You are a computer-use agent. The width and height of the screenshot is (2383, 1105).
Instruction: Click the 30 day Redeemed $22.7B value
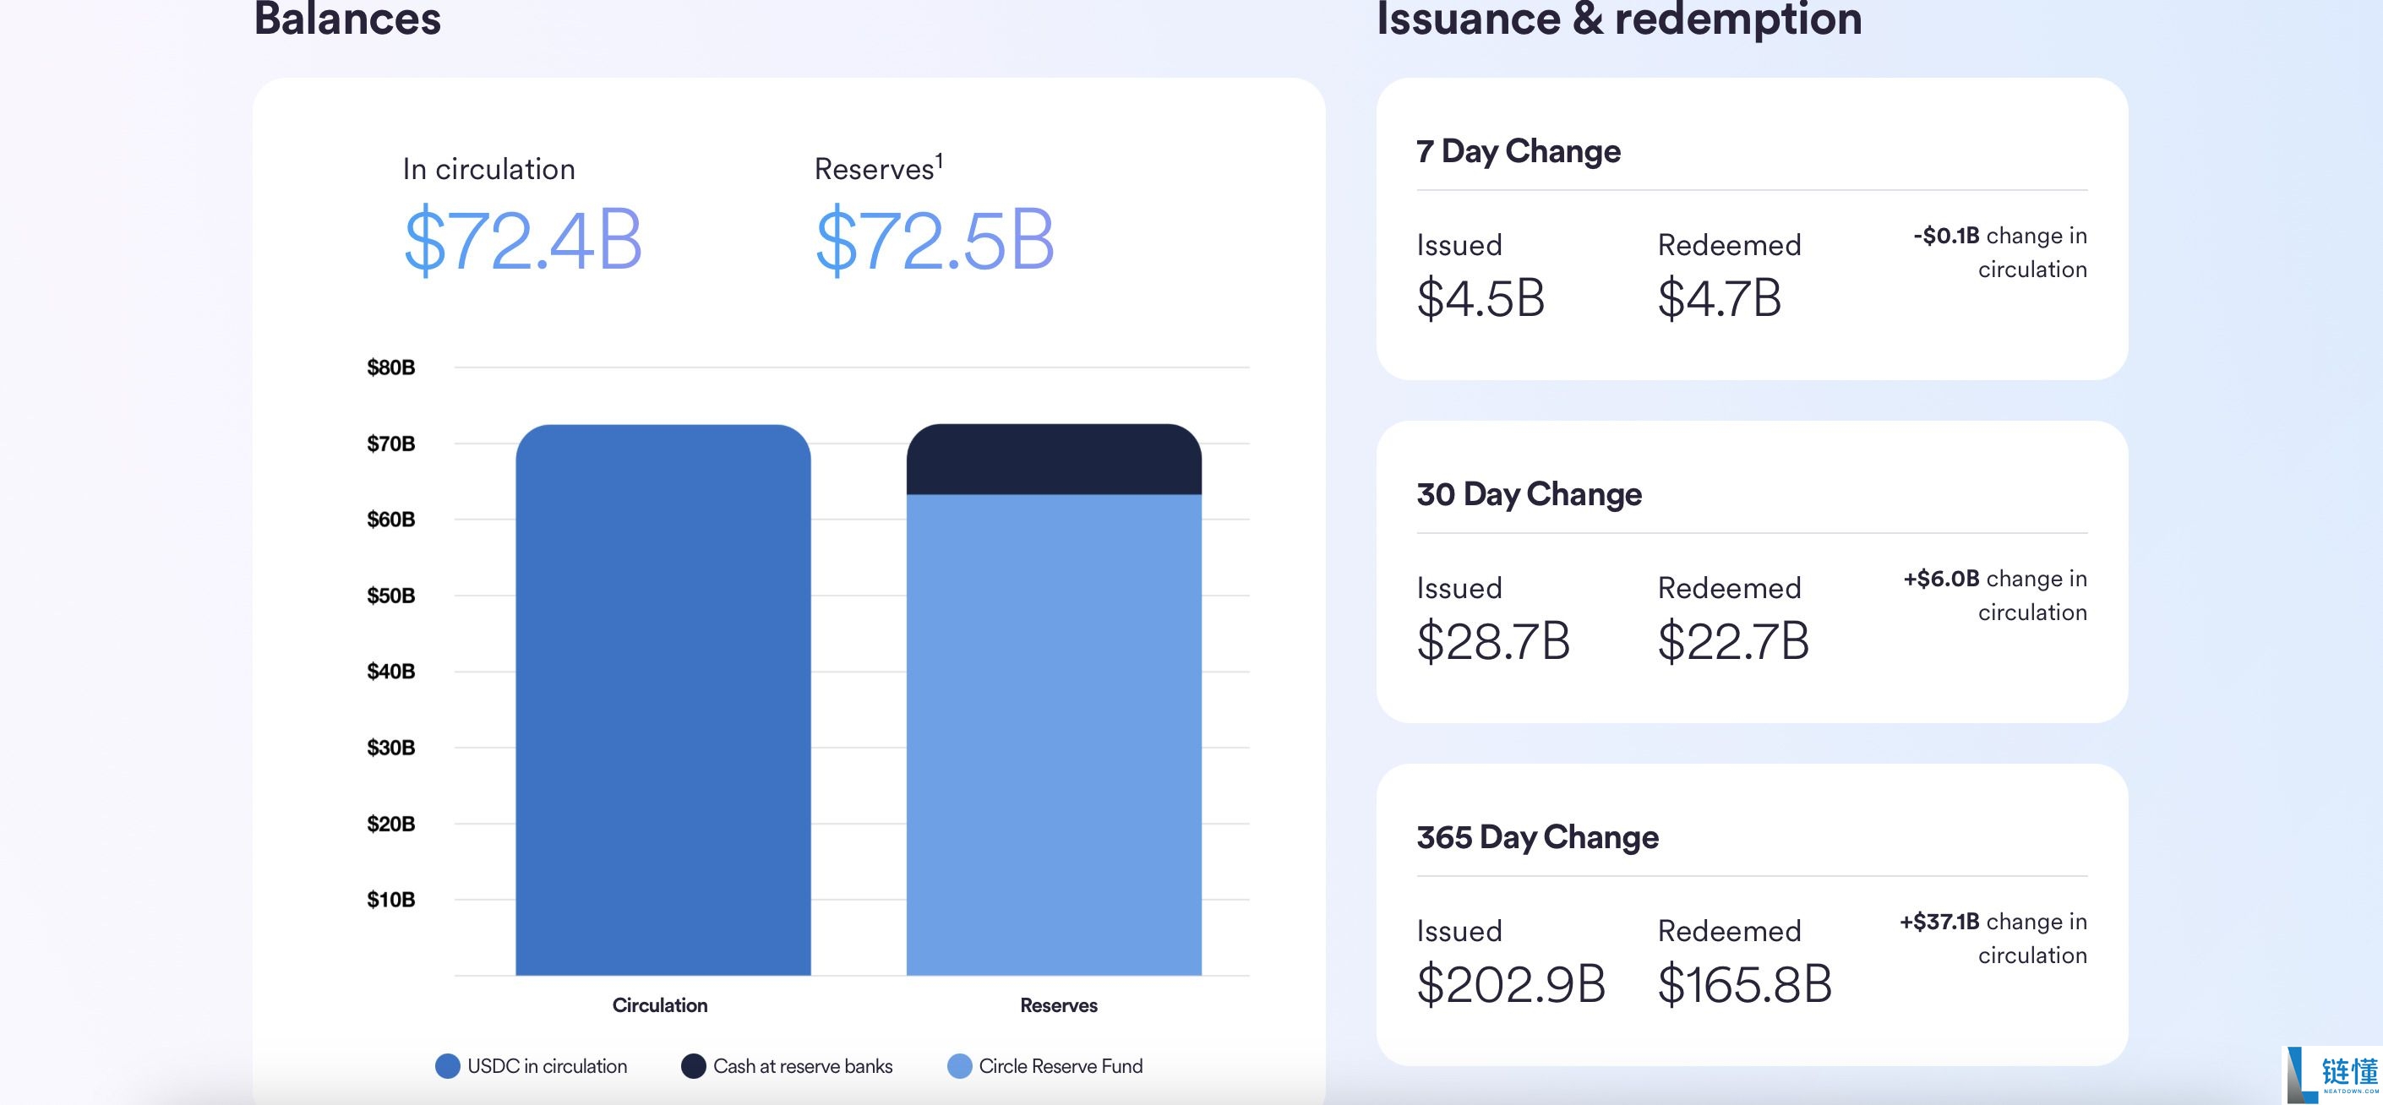pyautogui.click(x=1732, y=641)
